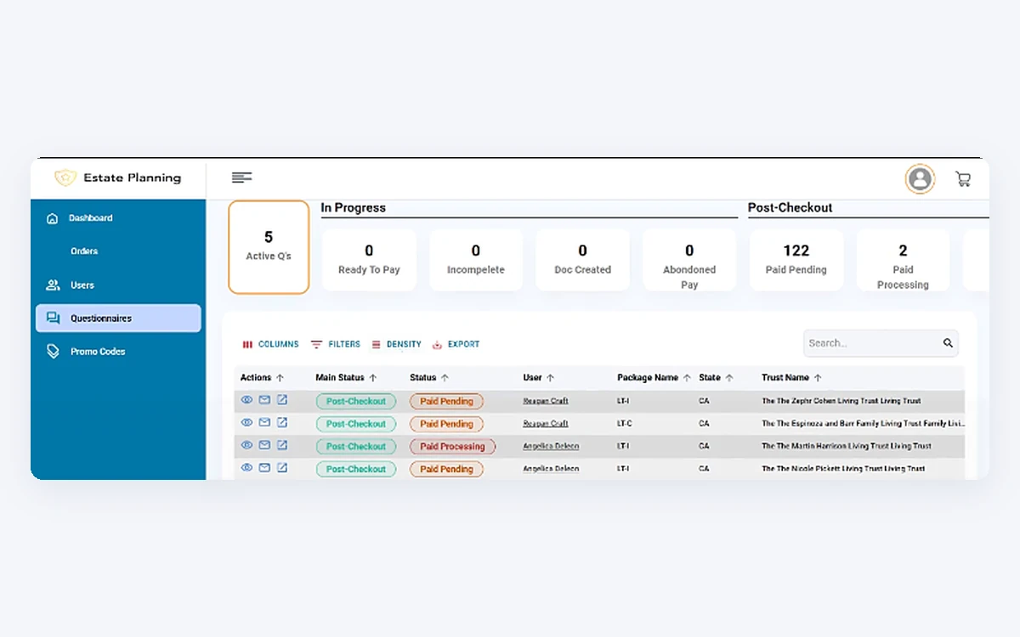The width and height of the screenshot is (1020, 637).
Task: Open the edit icon for Nicole Pickett trust
Action: click(x=282, y=467)
